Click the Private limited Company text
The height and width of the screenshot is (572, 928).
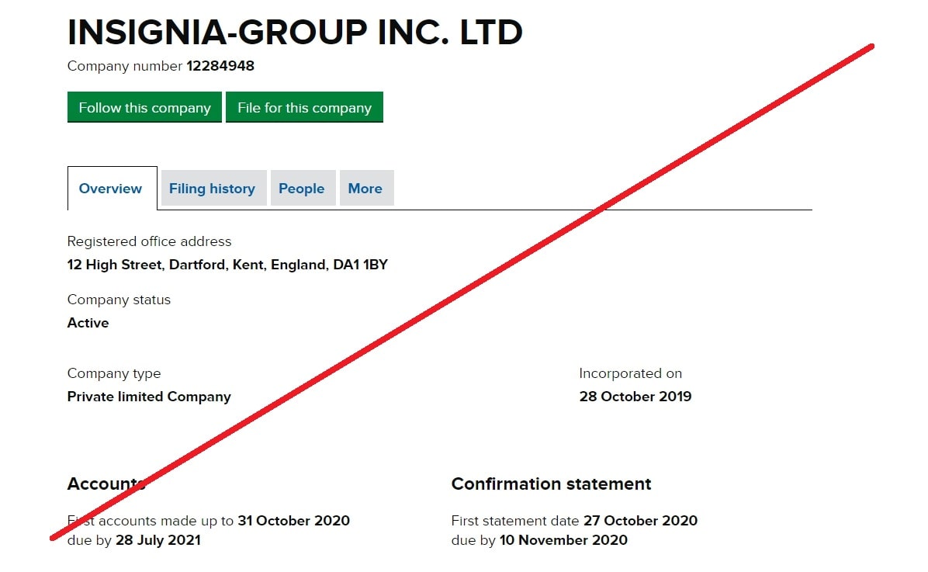coord(149,397)
